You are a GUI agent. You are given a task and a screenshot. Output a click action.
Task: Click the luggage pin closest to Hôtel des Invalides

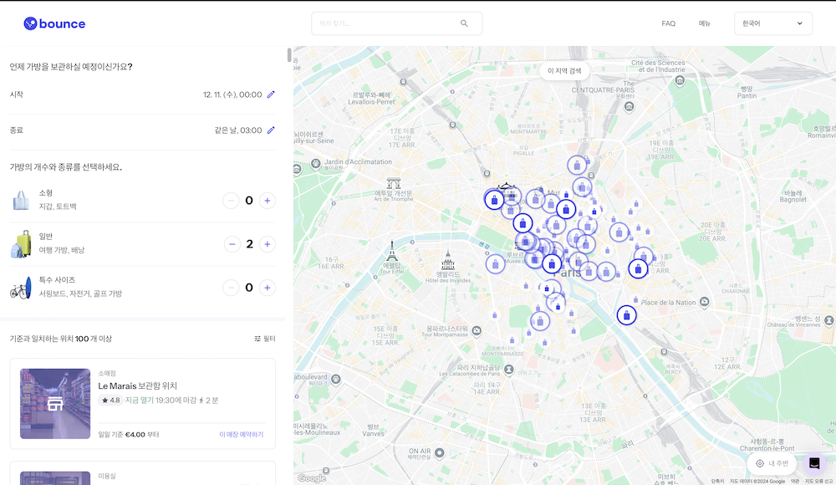495,264
